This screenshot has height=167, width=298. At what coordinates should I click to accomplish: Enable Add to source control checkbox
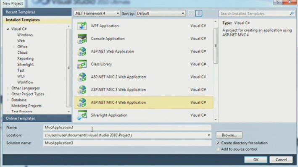(218, 149)
